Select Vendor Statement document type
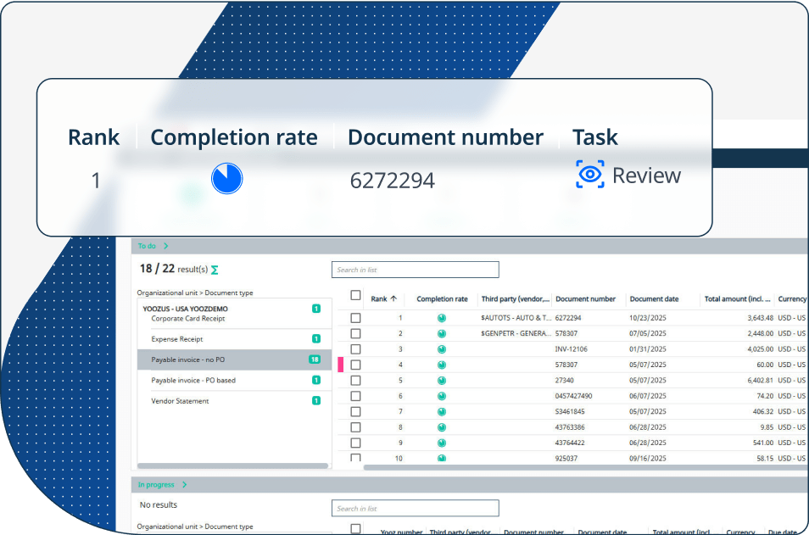The image size is (809, 535). pos(180,401)
